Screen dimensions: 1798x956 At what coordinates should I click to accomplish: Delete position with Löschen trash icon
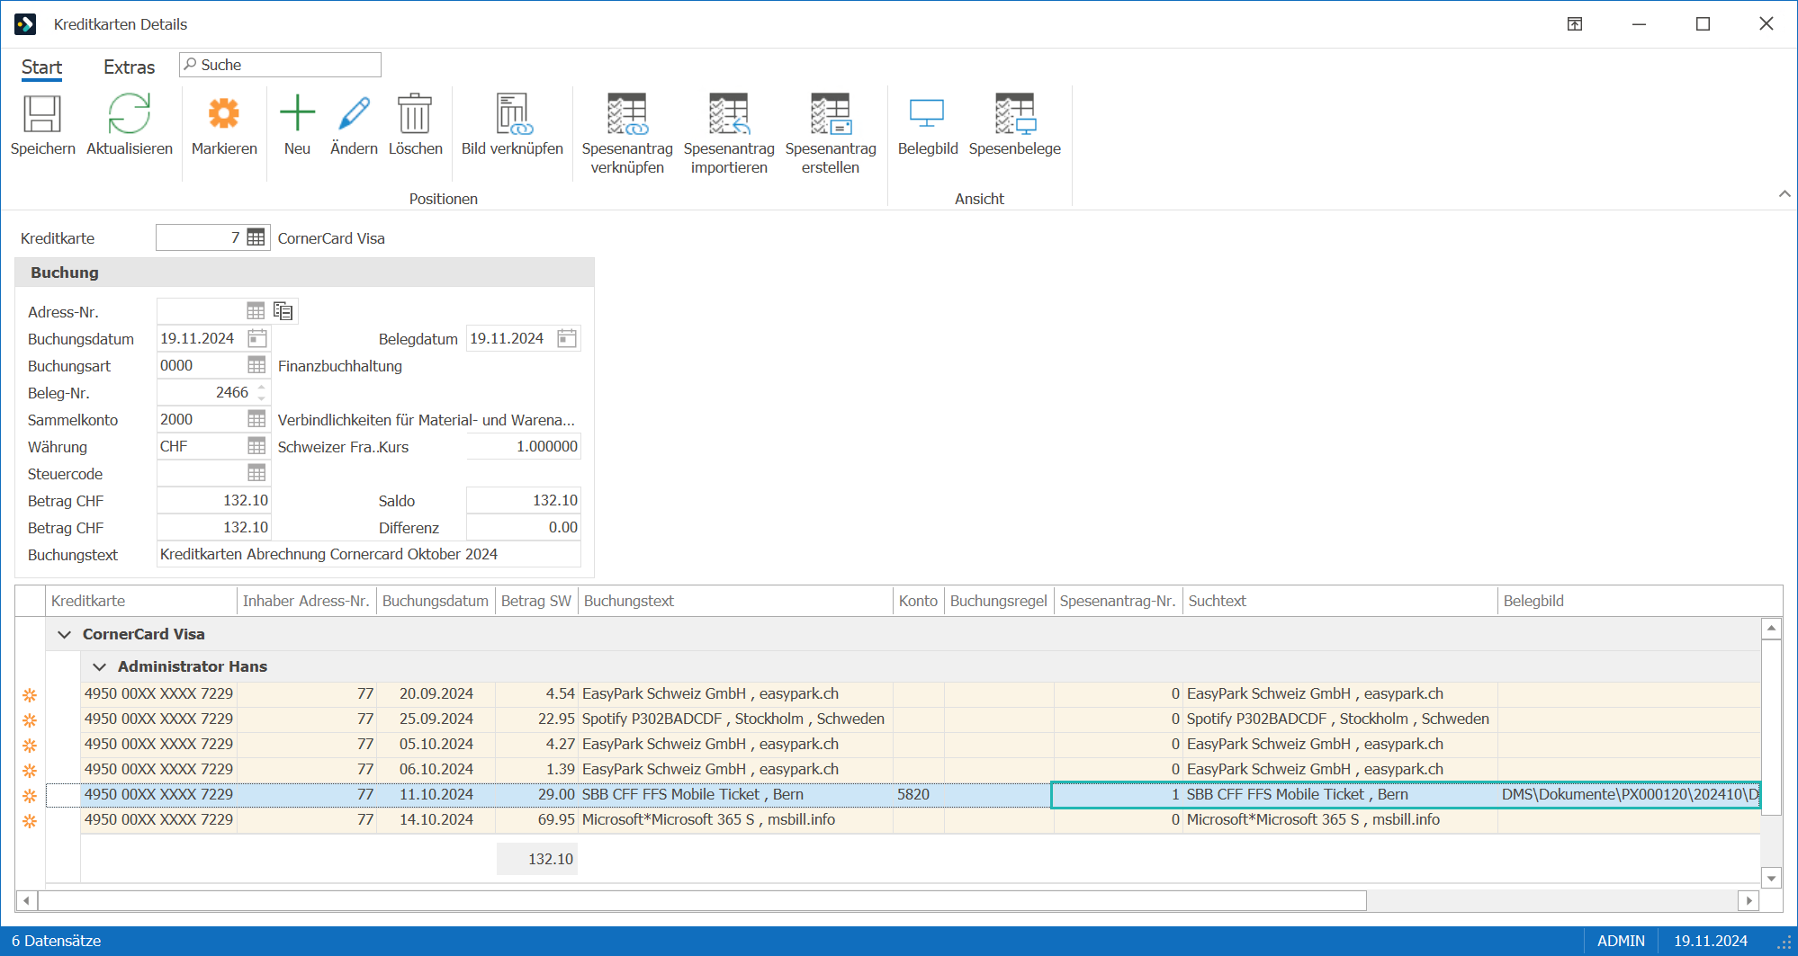click(415, 113)
